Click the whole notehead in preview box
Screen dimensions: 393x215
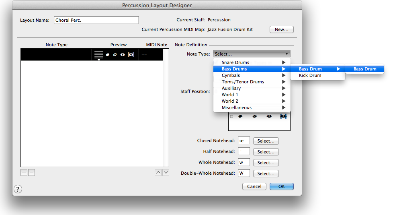[x=269, y=116]
